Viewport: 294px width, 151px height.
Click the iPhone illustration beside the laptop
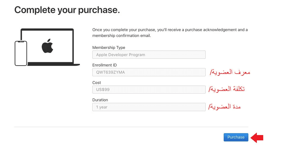[21, 53]
